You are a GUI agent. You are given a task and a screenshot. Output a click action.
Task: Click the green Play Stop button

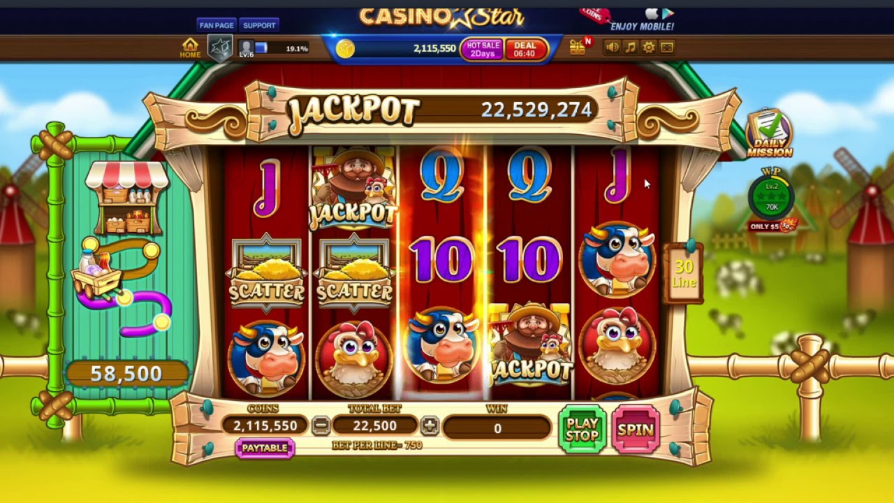pyautogui.click(x=582, y=429)
